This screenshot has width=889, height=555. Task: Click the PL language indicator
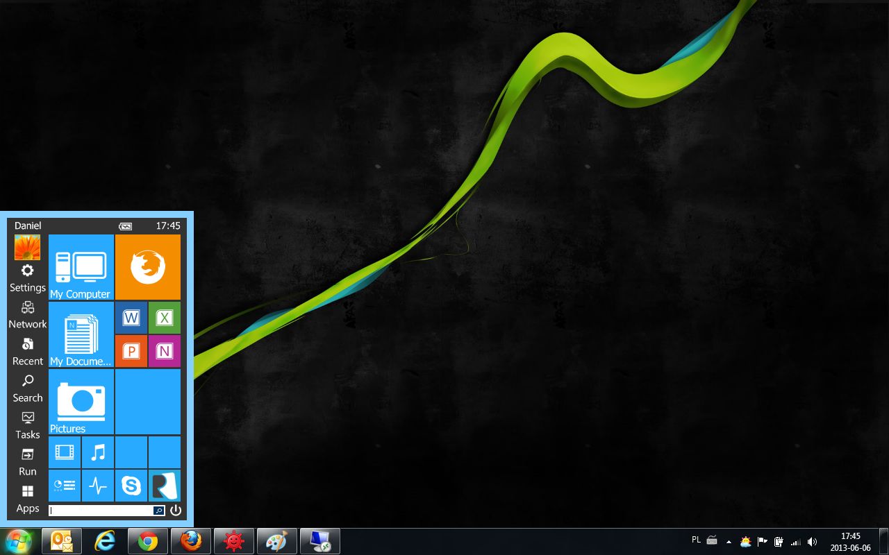(x=697, y=540)
